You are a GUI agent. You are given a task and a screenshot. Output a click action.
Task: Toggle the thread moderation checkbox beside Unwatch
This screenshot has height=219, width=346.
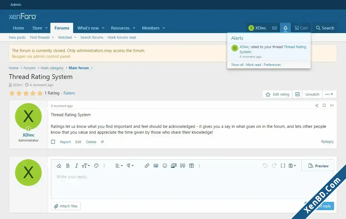(x=298, y=94)
